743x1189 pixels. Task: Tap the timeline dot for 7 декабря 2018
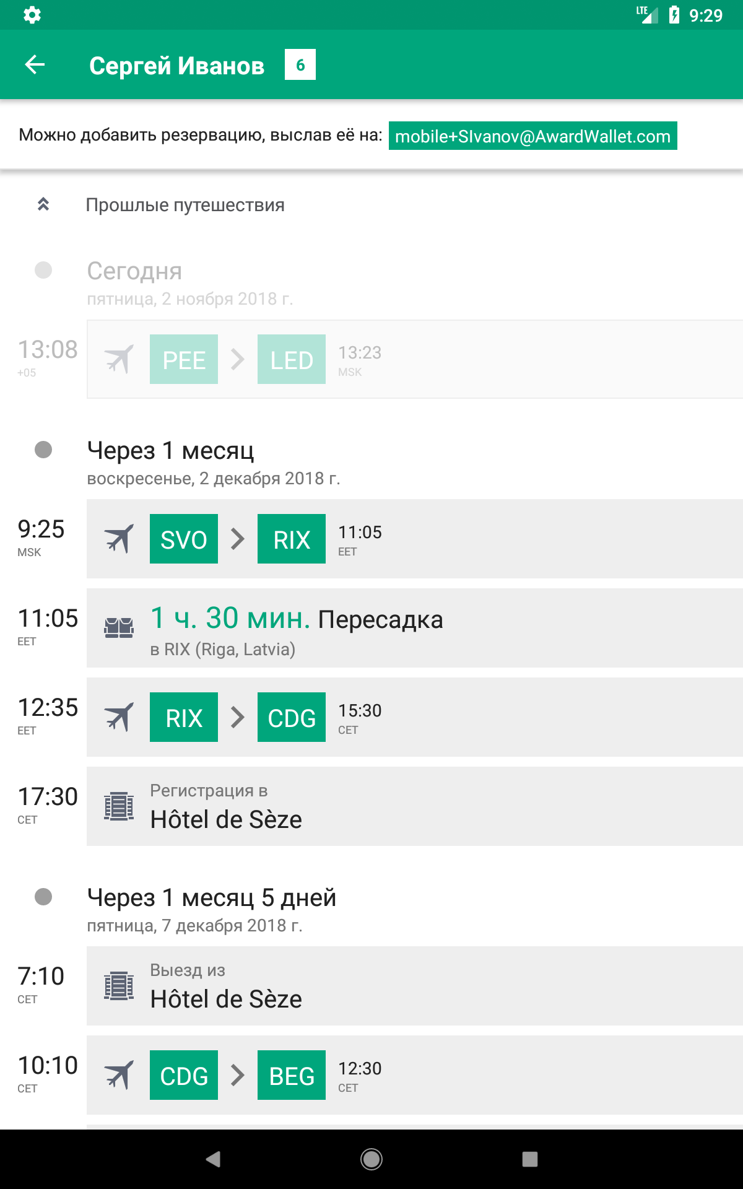43,897
